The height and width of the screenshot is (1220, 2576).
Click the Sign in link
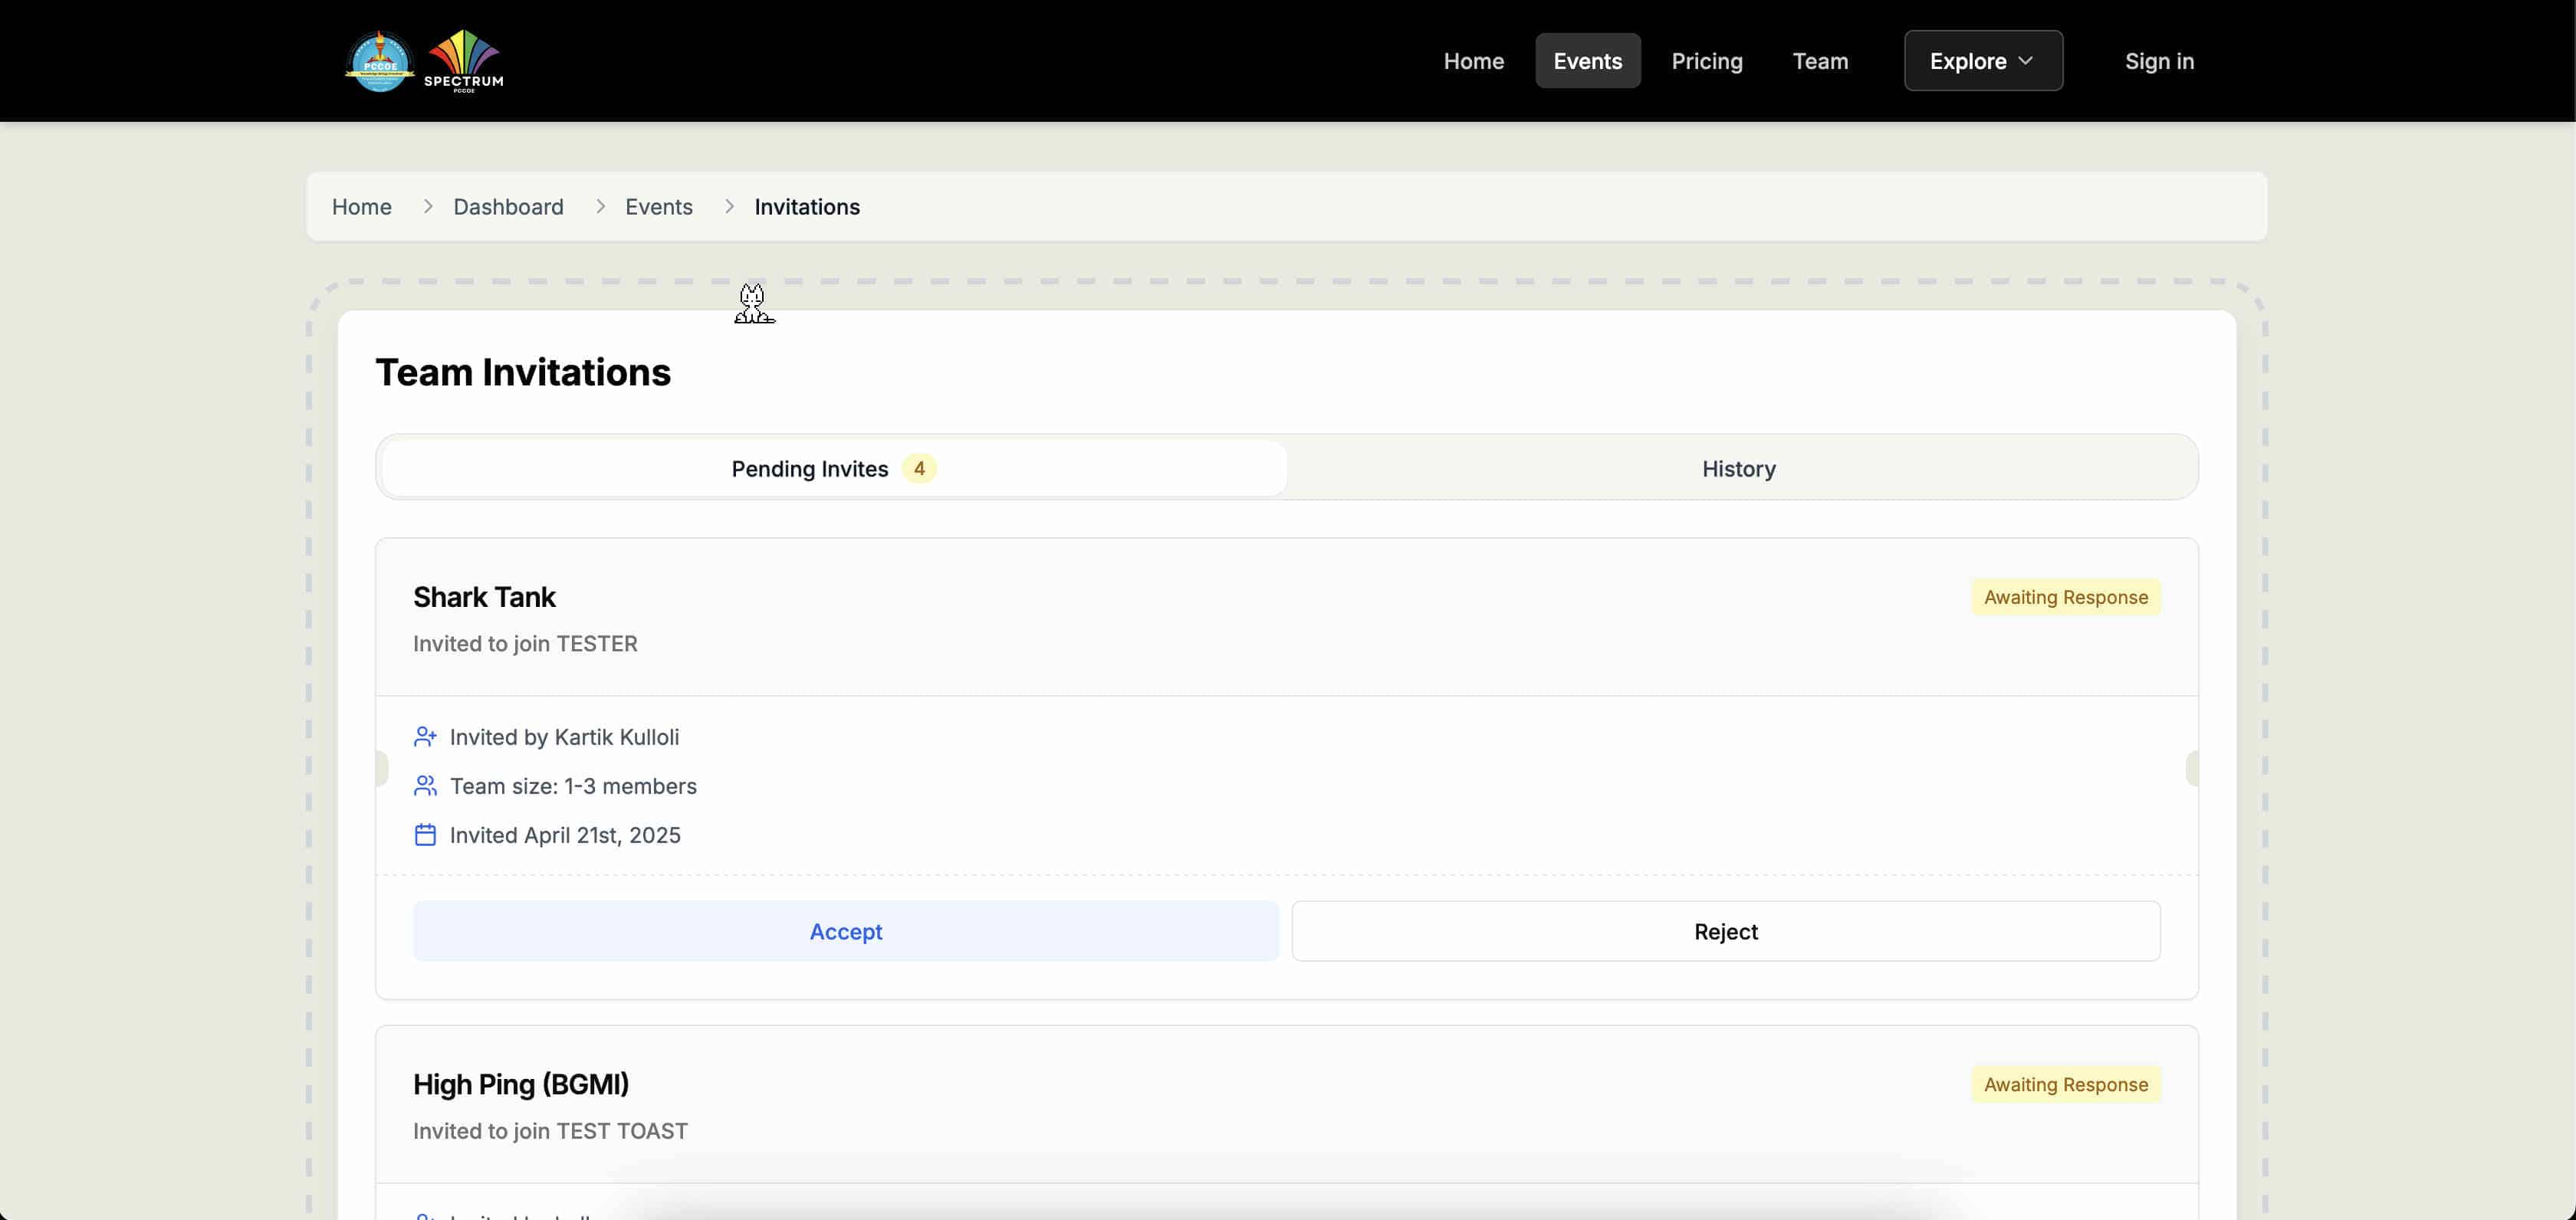click(x=2159, y=61)
